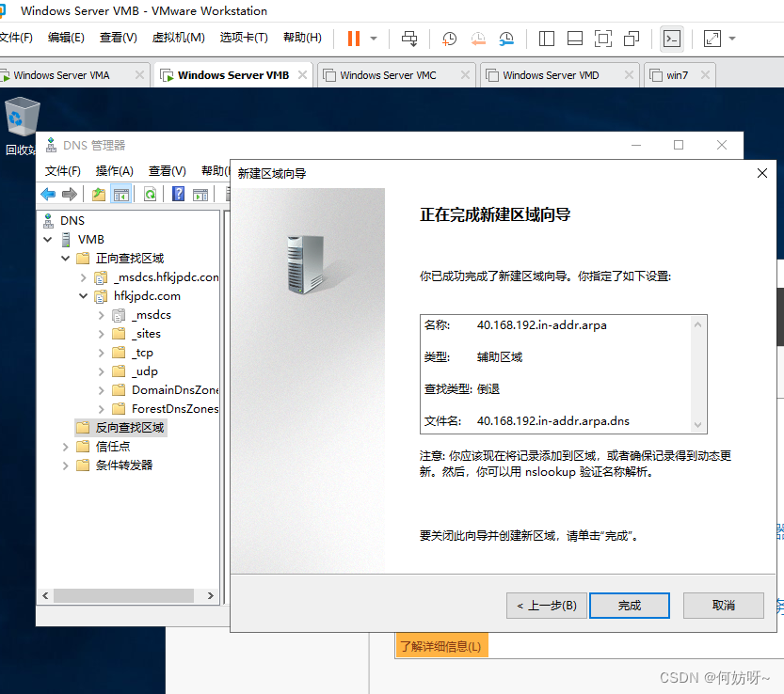Click the 上一步(B) back button

click(547, 606)
